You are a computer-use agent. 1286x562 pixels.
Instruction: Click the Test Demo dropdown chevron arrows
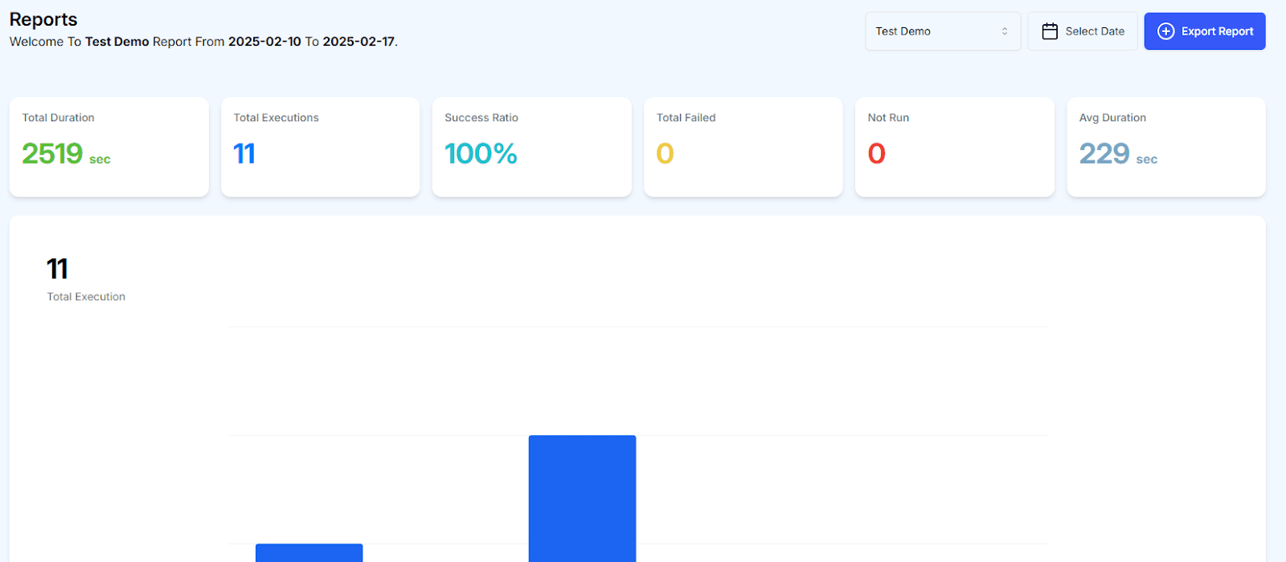coord(1005,31)
